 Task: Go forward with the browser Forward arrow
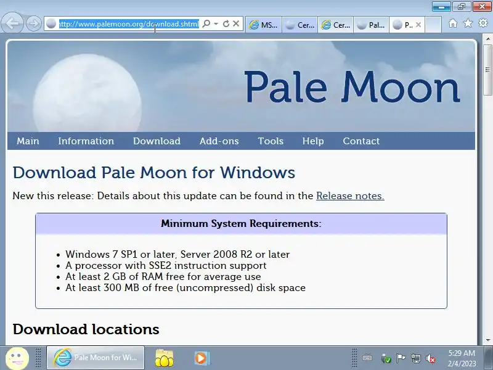(34, 23)
